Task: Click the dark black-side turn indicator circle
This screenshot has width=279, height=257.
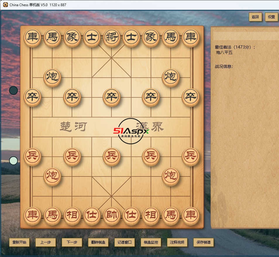Action: click(13, 90)
